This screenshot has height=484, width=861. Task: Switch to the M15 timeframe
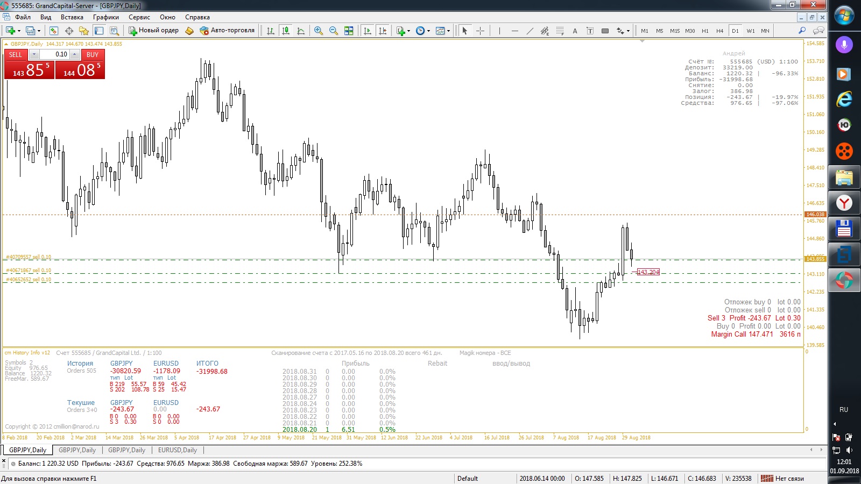click(675, 31)
